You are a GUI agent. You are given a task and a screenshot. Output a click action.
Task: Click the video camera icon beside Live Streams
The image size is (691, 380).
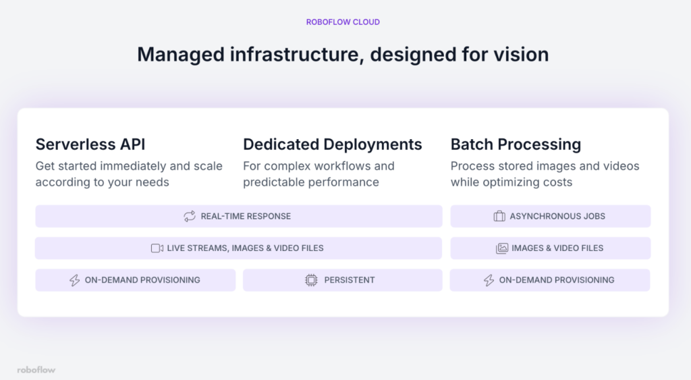[x=157, y=248]
